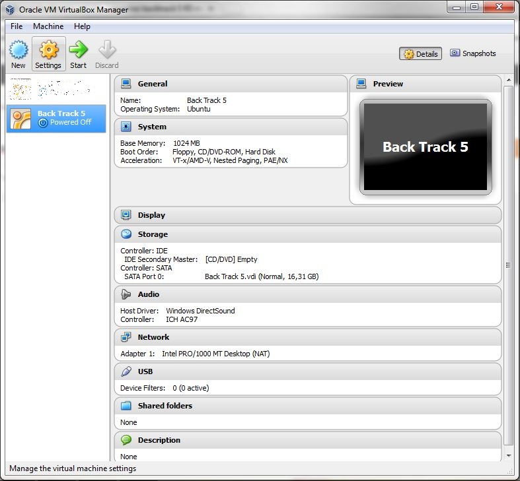Click the Shared folders folder icon
The image size is (520, 481).
(x=126, y=406)
